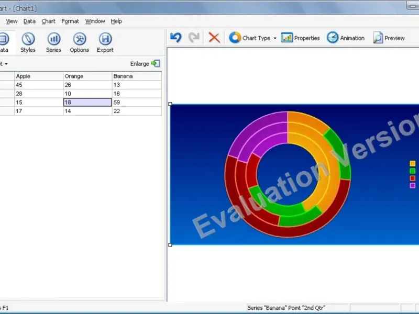The height and width of the screenshot is (314, 419).
Task: Select cell with value 13
Action: pyautogui.click(x=137, y=85)
